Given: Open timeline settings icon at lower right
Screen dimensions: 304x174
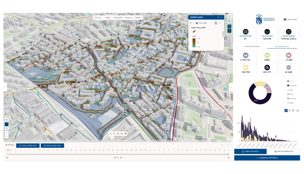Looking at the screenshot, I should (229, 158).
